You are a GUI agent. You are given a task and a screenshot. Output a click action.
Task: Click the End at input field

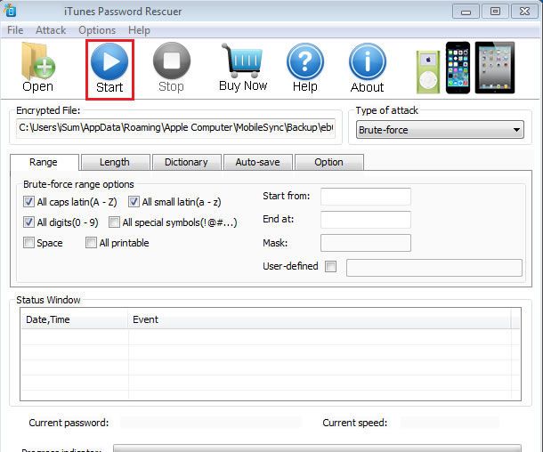pyautogui.click(x=366, y=220)
